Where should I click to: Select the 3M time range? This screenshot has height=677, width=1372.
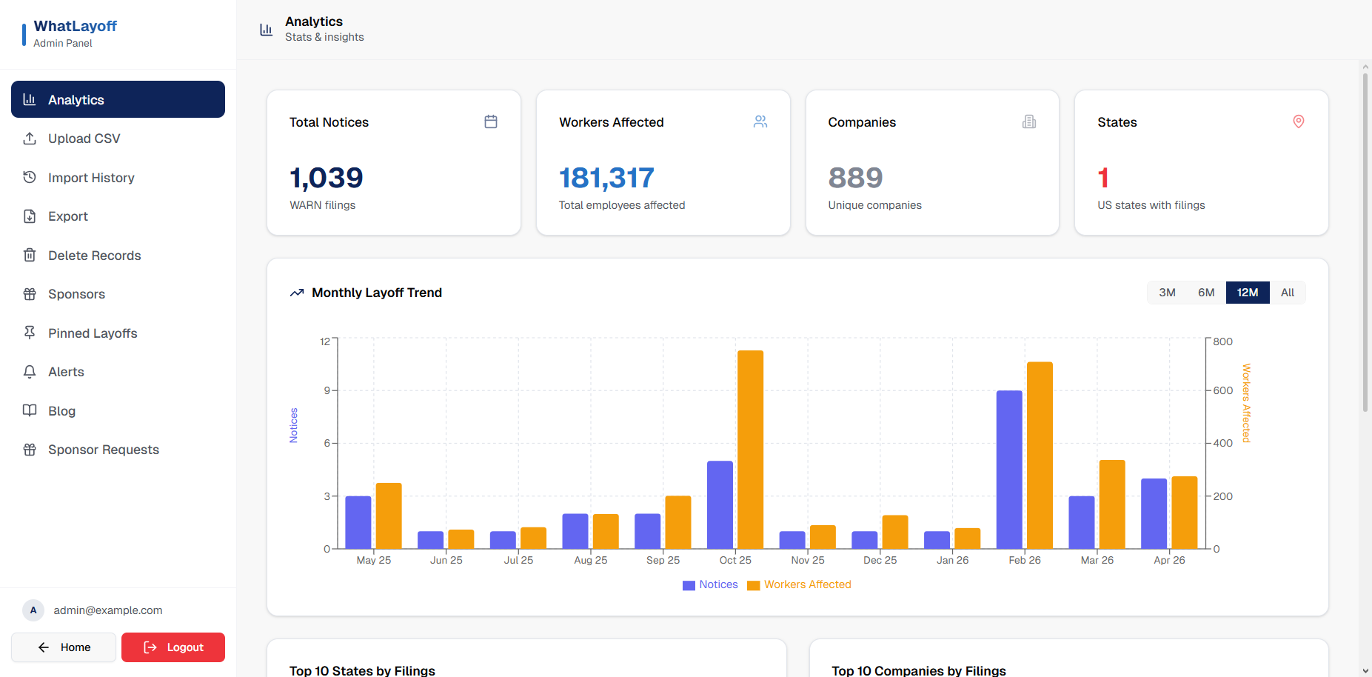(x=1167, y=293)
